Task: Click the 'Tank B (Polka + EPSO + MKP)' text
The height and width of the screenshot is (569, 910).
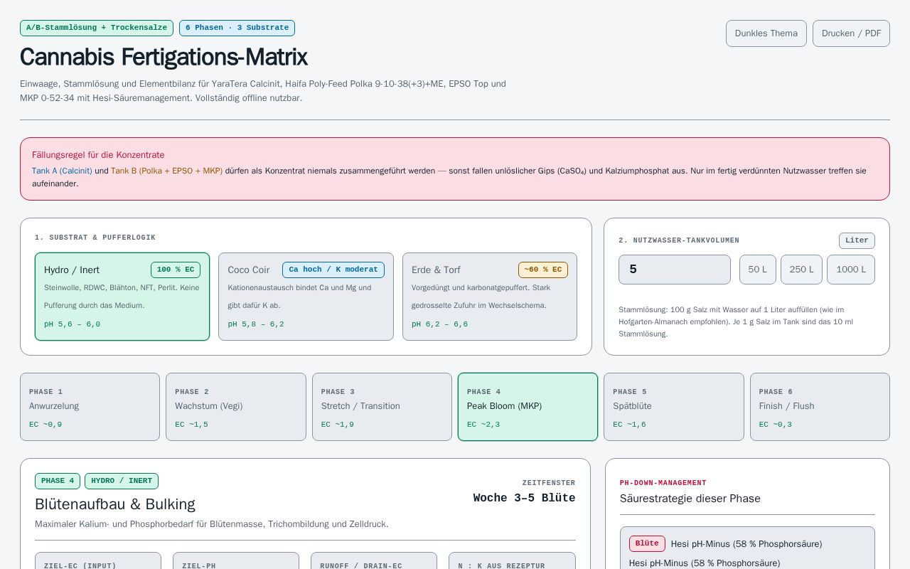Action: 166,171
